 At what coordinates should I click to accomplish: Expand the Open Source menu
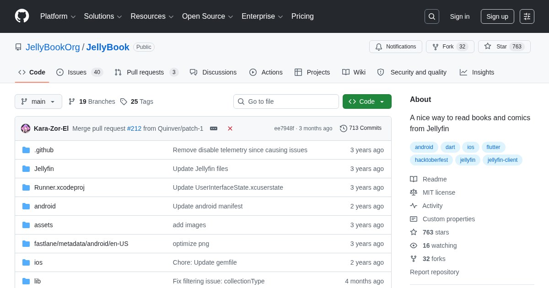[x=208, y=16]
